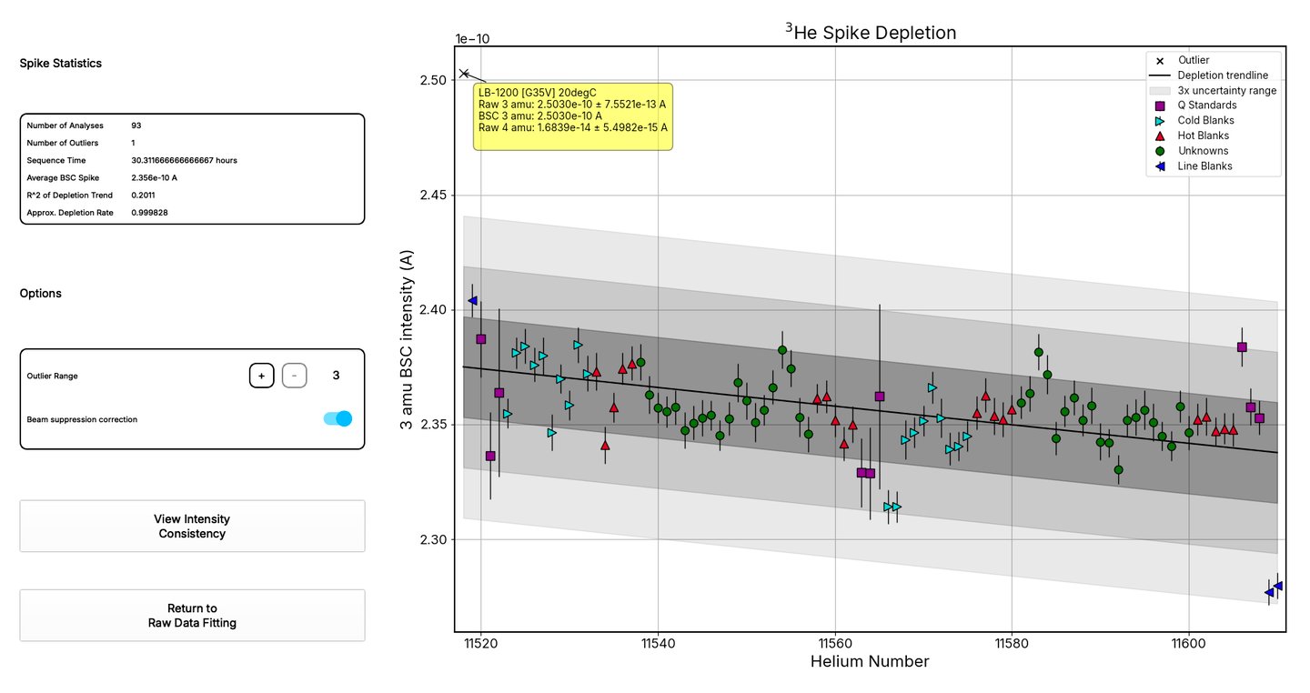Screen dimensions: 1310x693
Task: Select the lowest green Unknown point near 11592
Action: 1118,470
